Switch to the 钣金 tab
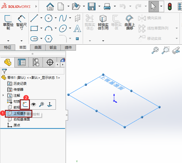Screen dimensions: 182x163 click(53, 47)
